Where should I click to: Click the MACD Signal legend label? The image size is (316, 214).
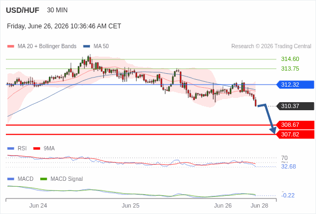click(x=67, y=179)
